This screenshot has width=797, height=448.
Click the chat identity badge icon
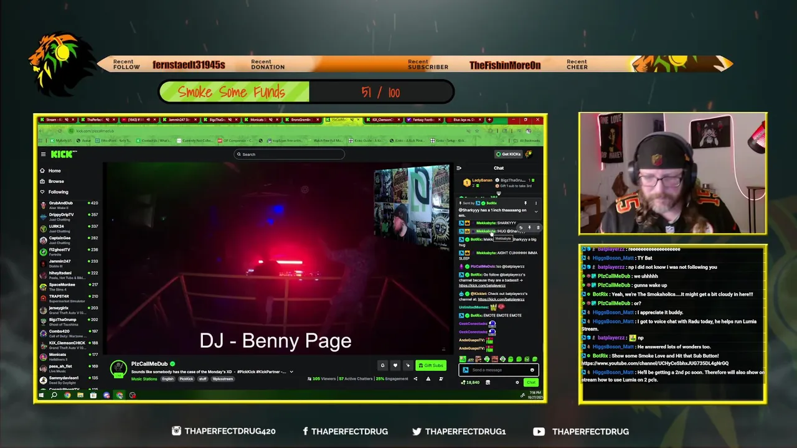[x=465, y=370]
